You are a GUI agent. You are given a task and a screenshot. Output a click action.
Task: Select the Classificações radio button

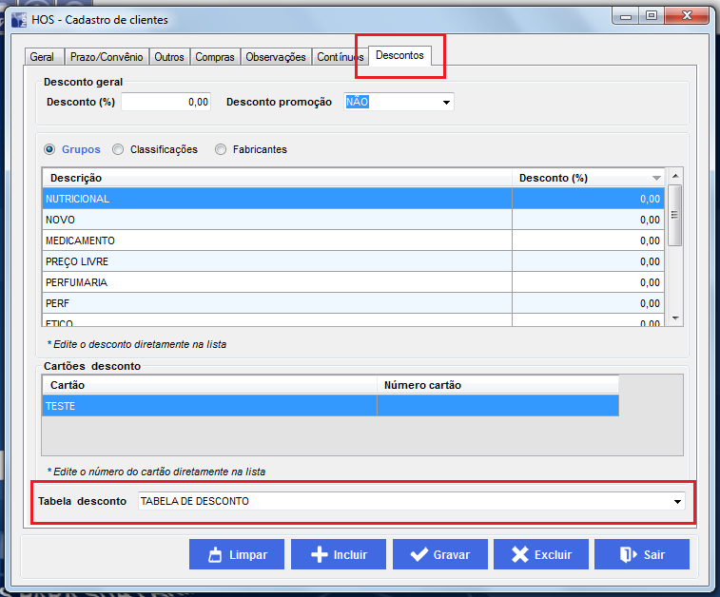pos(119,149)
